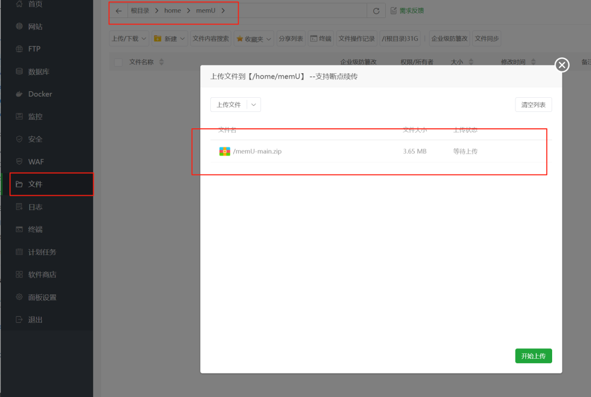This screenshot has width=591, height=397.
Task: Click 3.65 MB file size value
Action: 415,151
